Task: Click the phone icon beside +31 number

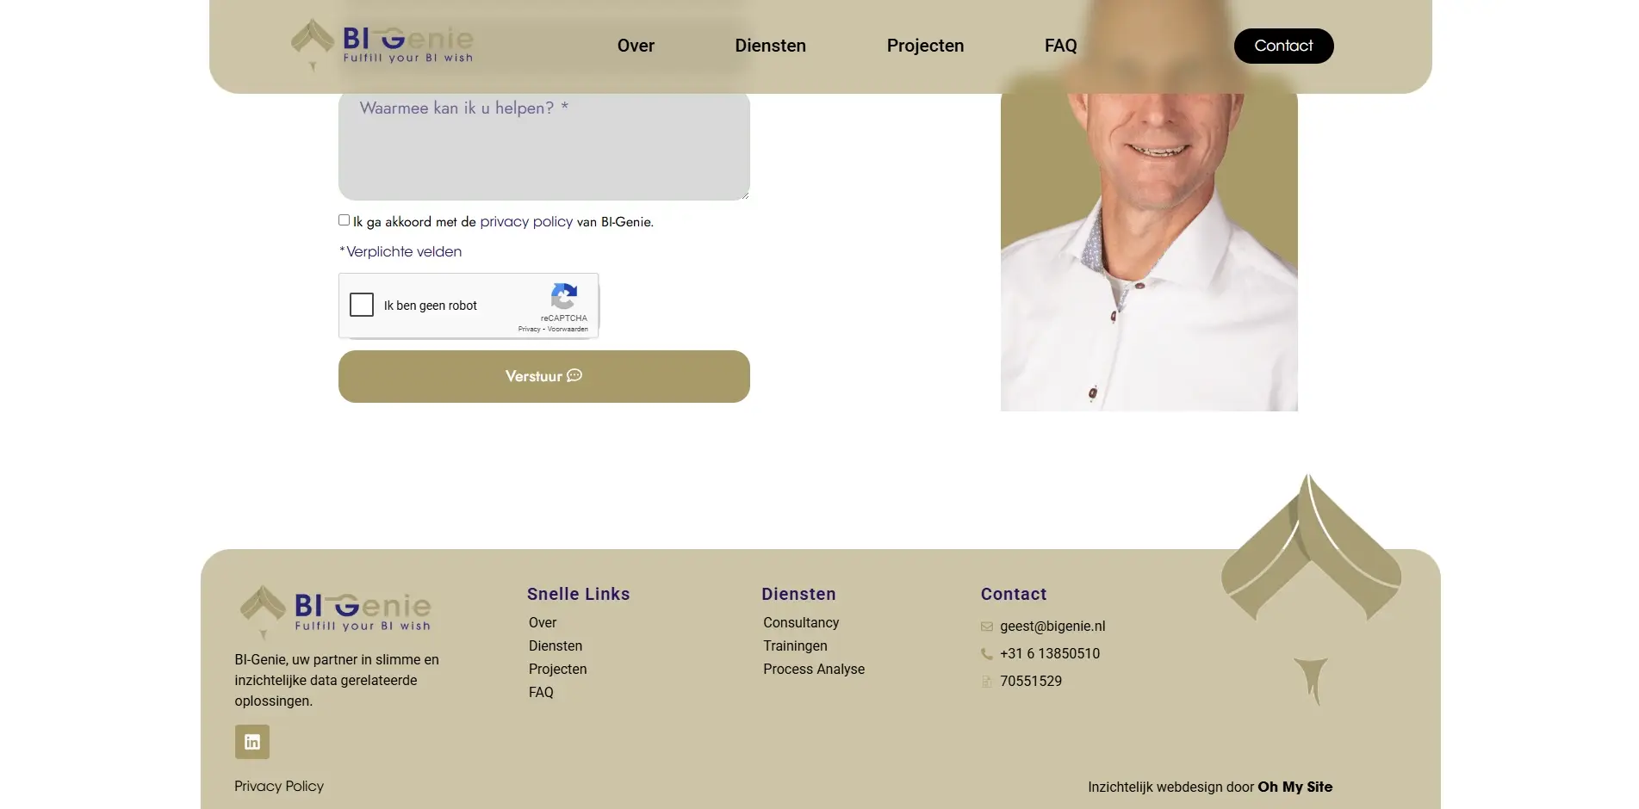Action: point(987,654)
